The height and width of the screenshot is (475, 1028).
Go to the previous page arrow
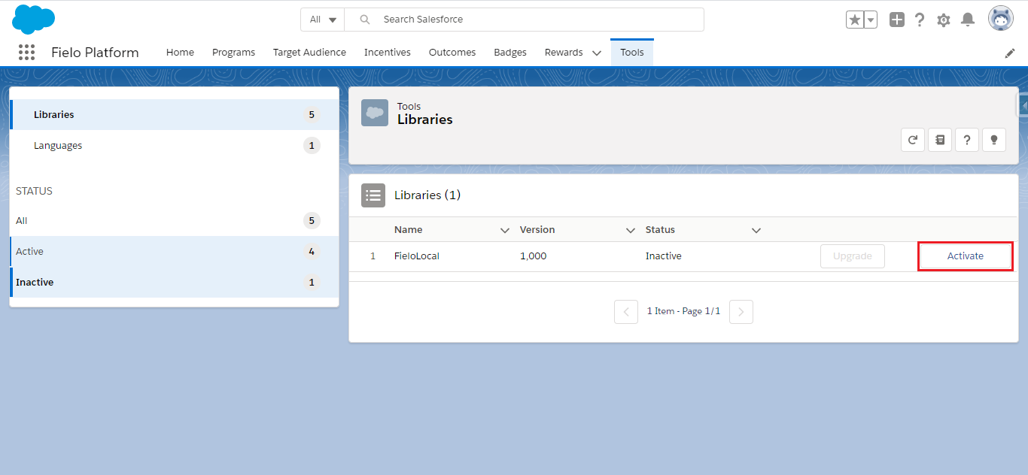click(626, 311)
